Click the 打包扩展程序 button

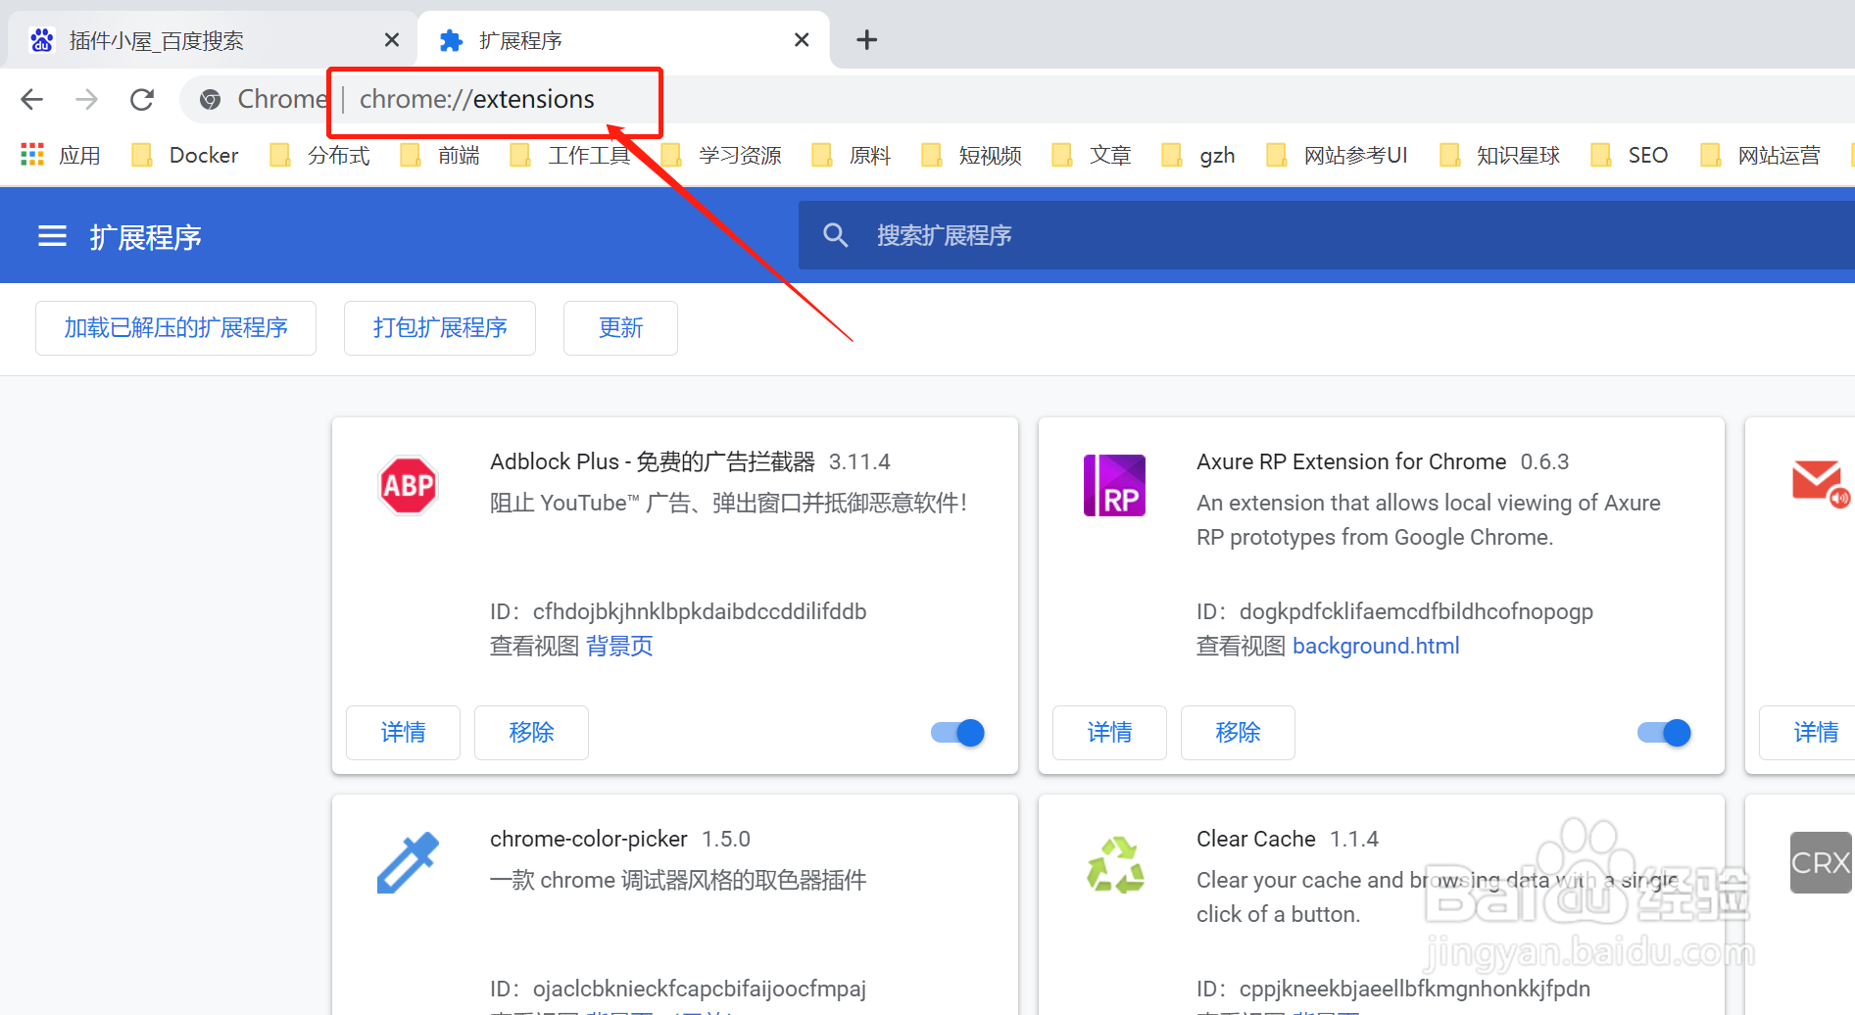pos(440,328)
